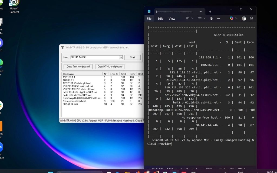Click the Loss % column header in WinMTR

[114, 74]
